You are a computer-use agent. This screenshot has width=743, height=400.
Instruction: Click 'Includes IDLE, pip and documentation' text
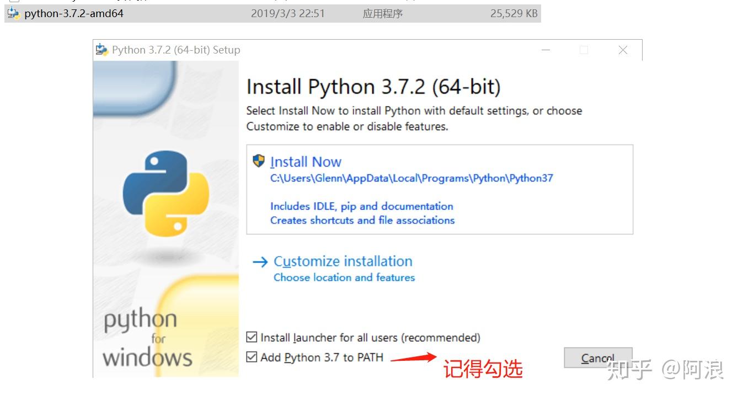pos(362,206)
